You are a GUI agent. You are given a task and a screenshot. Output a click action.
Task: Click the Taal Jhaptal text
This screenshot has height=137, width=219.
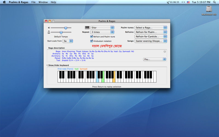[x=74, y=60]
